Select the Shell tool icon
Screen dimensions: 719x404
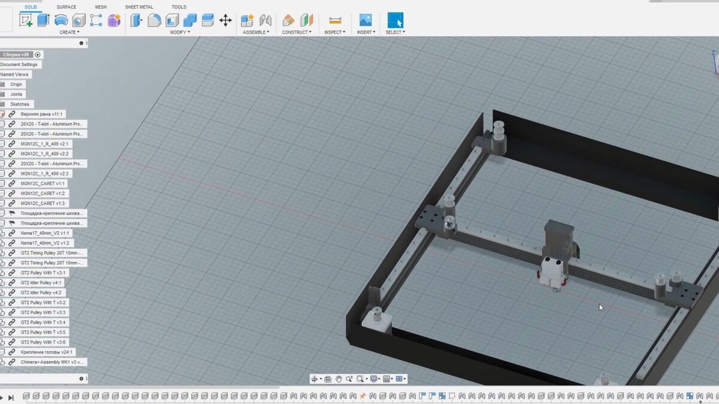[173, 20]
